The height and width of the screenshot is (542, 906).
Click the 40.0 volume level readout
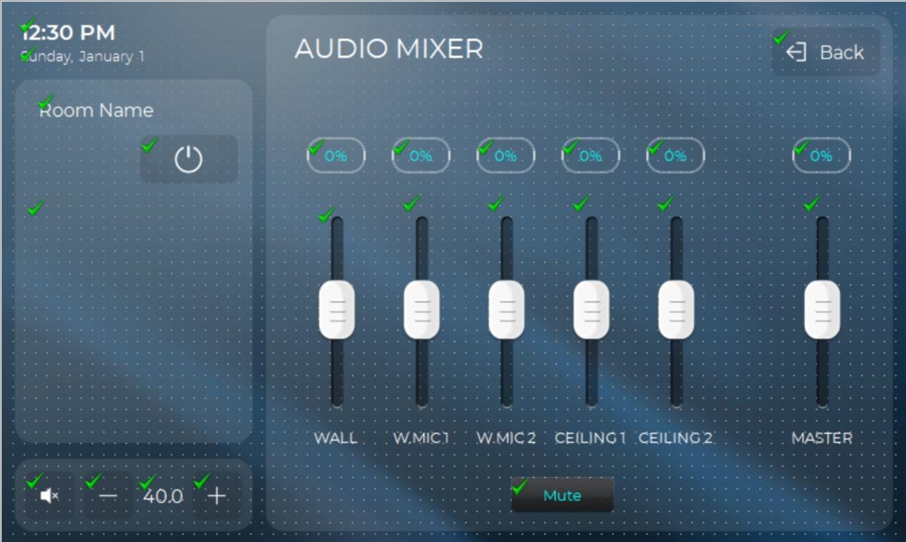[x=163, y=496]
